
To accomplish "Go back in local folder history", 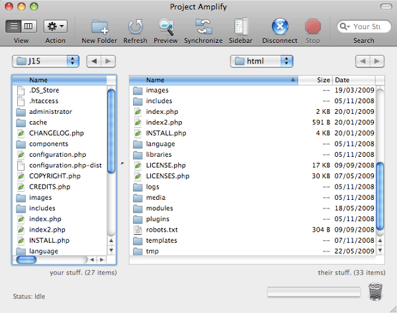I will [x=94, y=62].
